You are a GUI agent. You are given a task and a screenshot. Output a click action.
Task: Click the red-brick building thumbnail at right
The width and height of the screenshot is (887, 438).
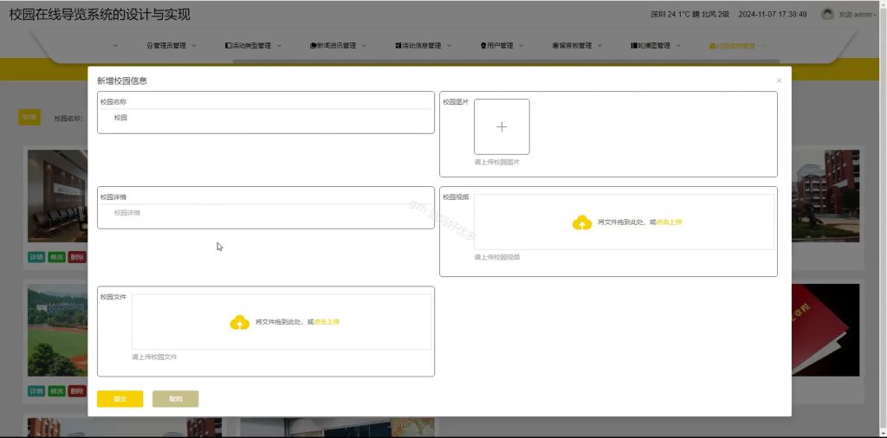(825, 196)
